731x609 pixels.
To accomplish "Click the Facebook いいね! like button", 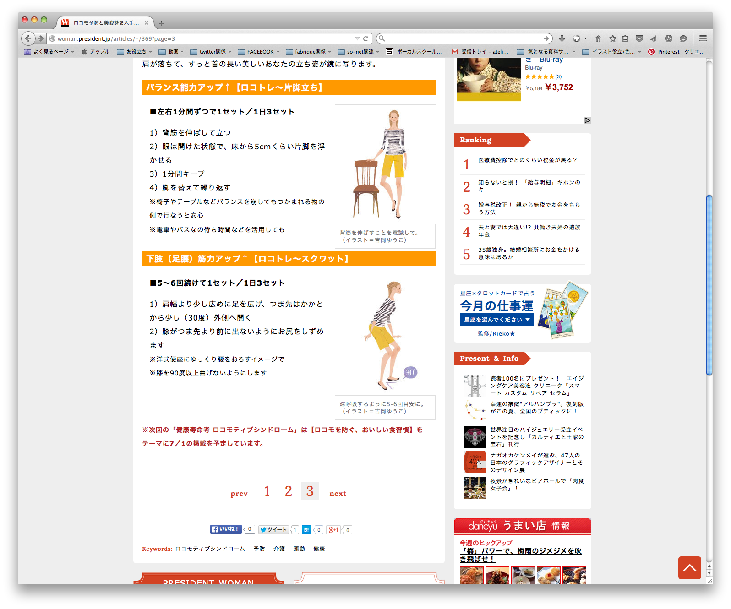I will pyautogui.click(x=226, y=529).
